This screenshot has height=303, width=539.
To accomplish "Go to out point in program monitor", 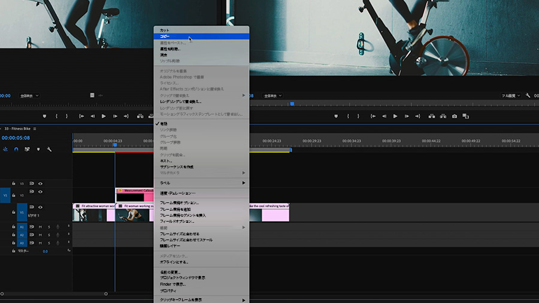I will coord(417,116).
